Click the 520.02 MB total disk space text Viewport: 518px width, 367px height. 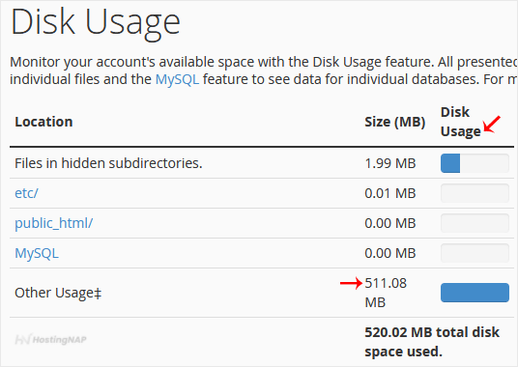coord(432,342)
